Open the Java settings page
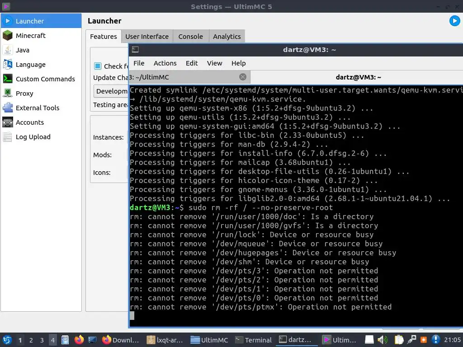Viewport: 463px width, 347px height. pyautogui.click(x=41, y=50)
